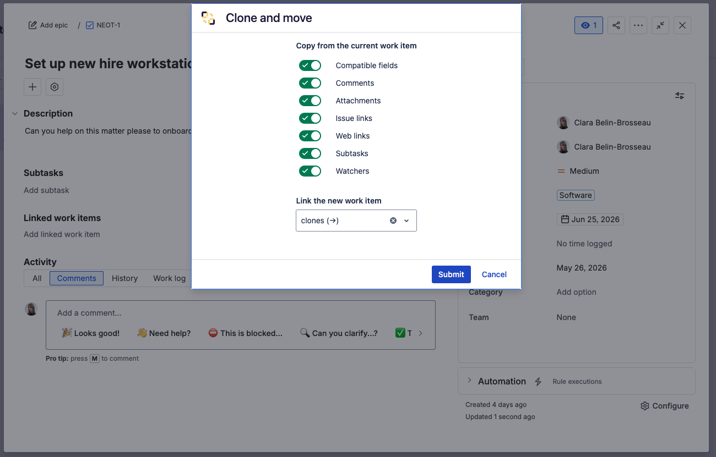Open the more actions ellipsis menu
Screen dimensions: 716x457
tap(638, 25)
